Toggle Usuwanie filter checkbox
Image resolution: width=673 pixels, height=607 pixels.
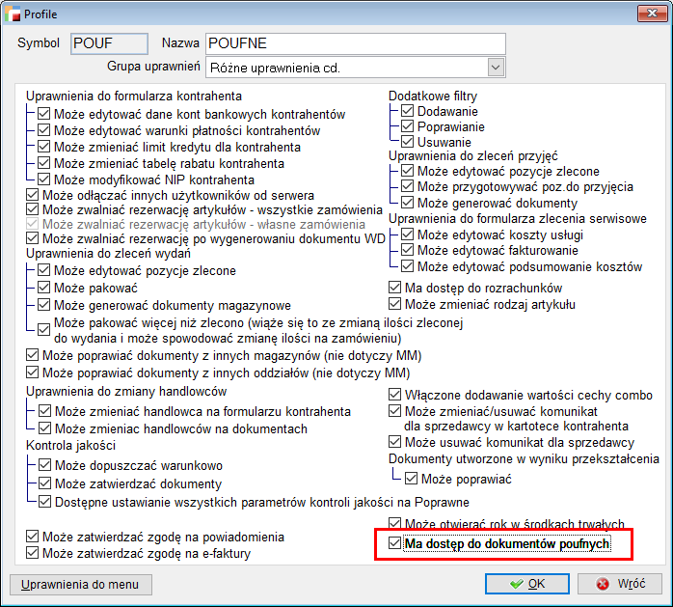point(407,141)
